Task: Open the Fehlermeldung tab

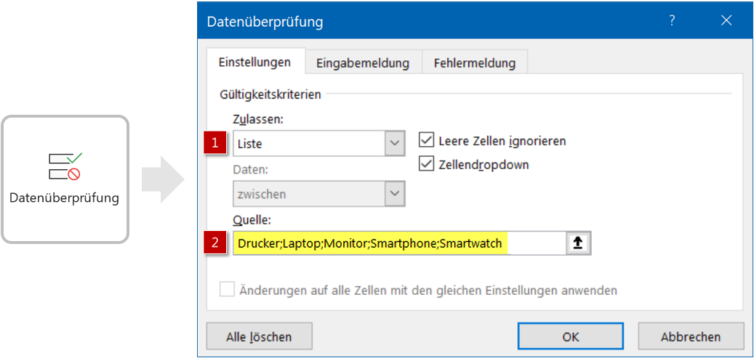Action: (x=474, y=63)
